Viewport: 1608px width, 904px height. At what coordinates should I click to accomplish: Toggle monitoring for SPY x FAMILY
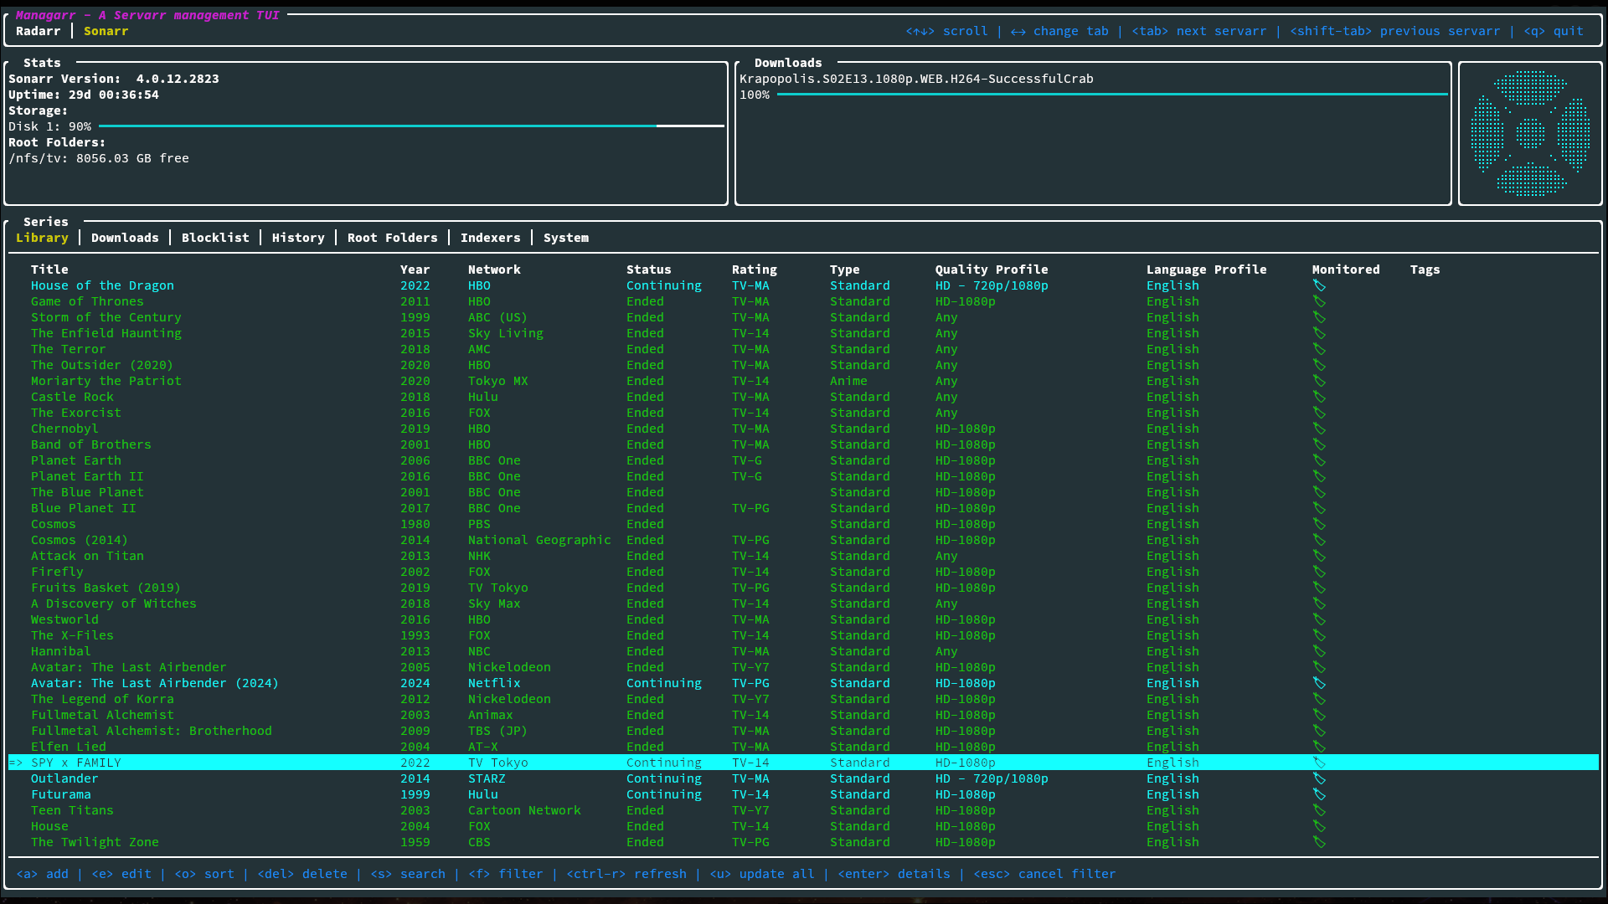(1320, 763)
